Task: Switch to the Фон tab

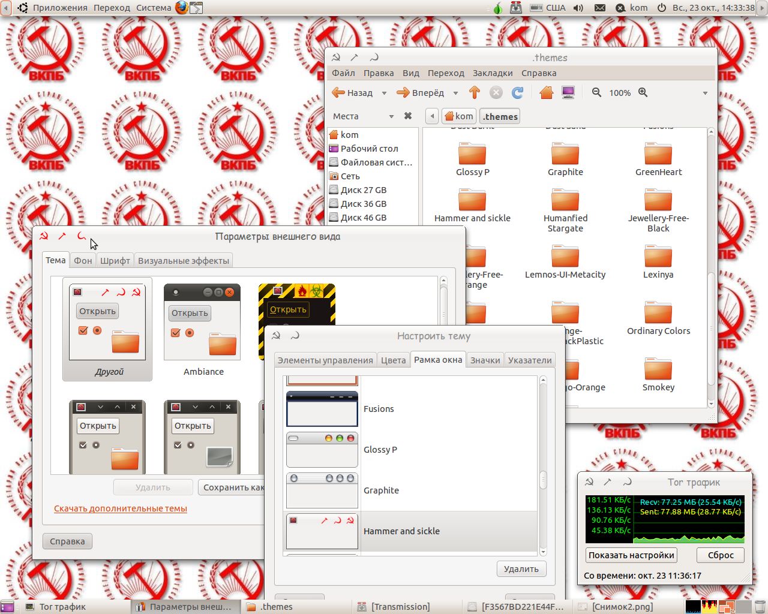Action: tap(83, 260)
